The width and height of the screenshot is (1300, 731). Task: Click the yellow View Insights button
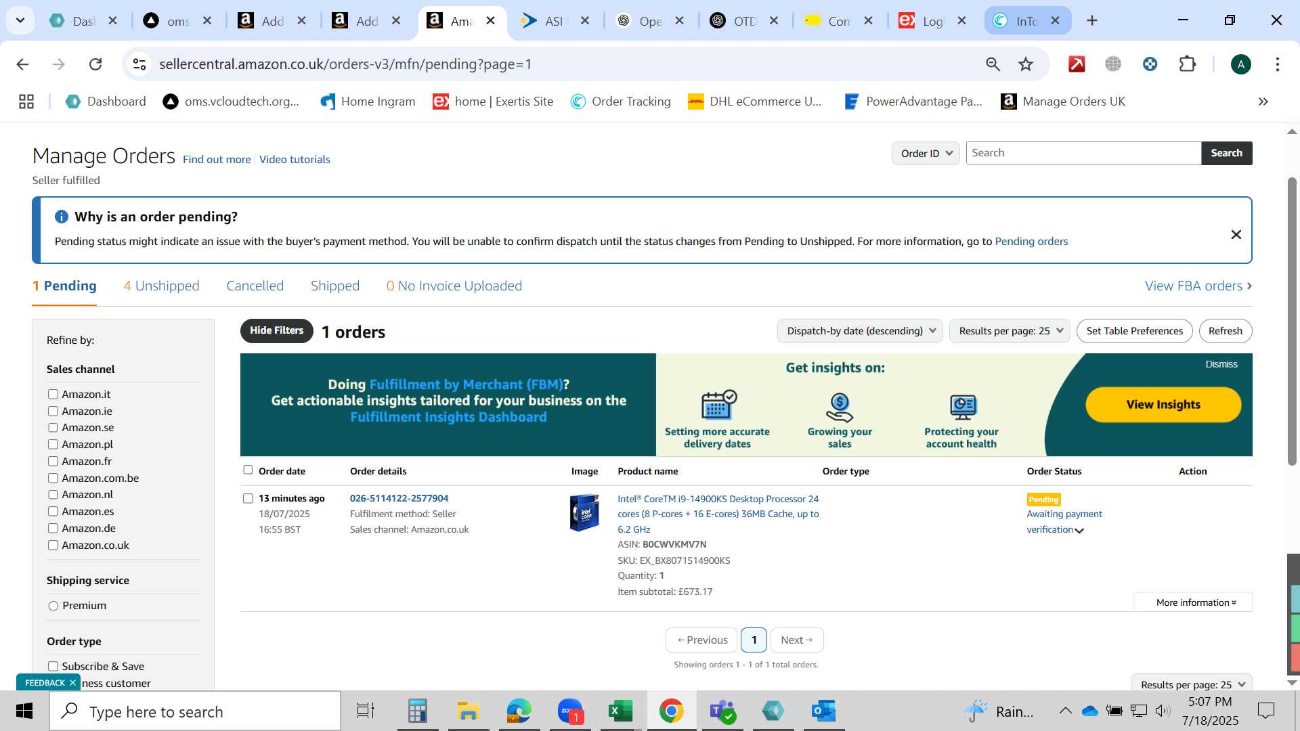click(1163, 405)
